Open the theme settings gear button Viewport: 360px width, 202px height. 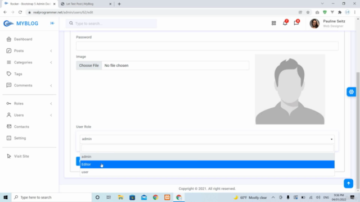tap(351, 92)
